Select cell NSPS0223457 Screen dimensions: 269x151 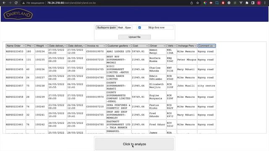tap(16, 86)
